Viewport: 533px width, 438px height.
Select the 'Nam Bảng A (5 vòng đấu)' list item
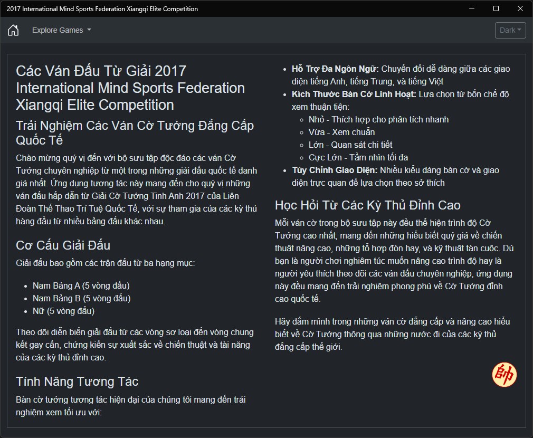pyautogui.click(x=81, y=286)
